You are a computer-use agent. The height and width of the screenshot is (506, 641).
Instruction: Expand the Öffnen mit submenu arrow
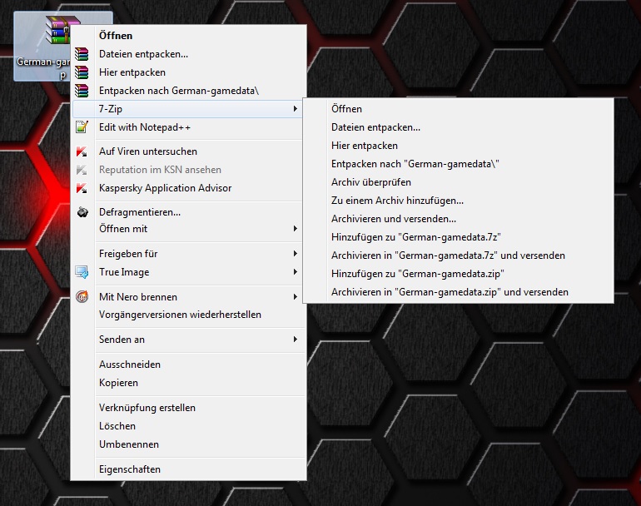click(296, 229)
